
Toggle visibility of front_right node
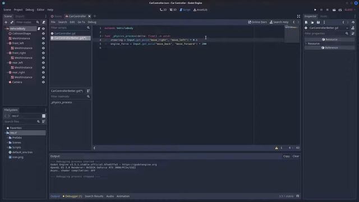[43, 53]
